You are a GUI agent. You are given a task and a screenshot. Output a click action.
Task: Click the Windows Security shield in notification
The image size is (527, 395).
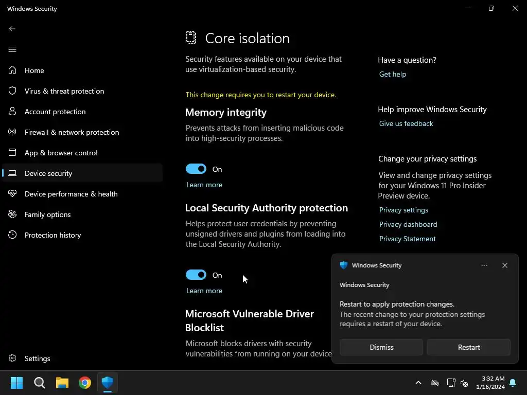tap(343, 265)
